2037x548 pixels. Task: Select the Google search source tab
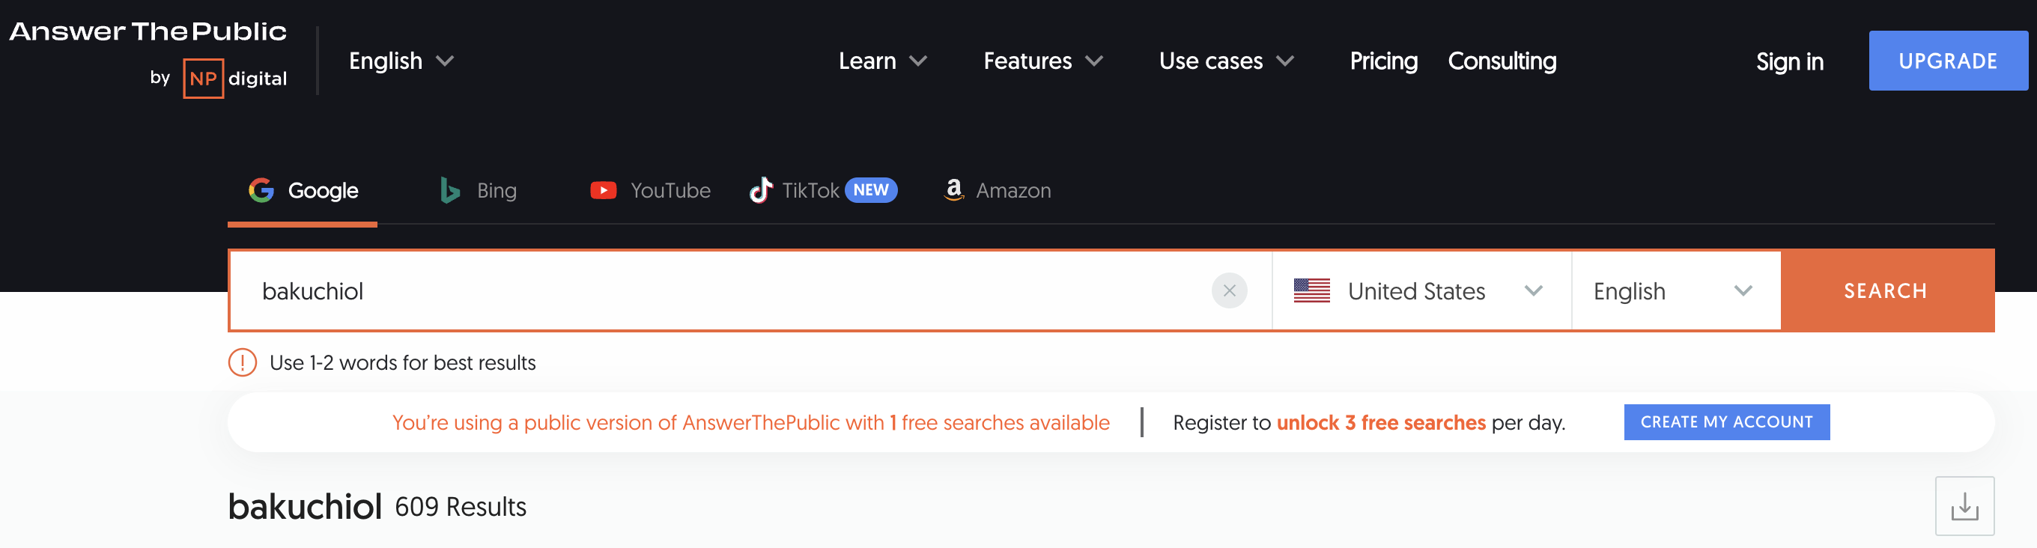point(303,191)
